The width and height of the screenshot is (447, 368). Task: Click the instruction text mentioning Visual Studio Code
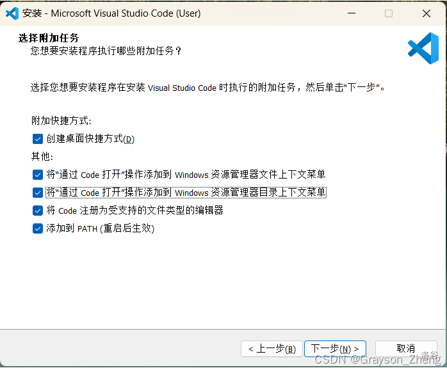click(208, 88)
